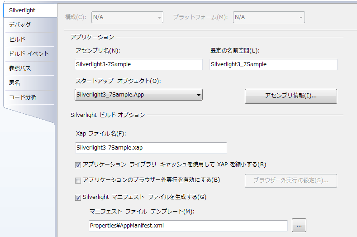Click the Silverlight ビルド オプション heading

click(108, 115)
